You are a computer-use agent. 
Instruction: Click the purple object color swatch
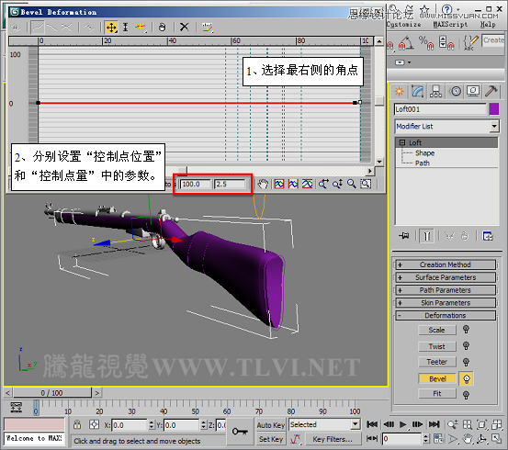coord(493,109)
